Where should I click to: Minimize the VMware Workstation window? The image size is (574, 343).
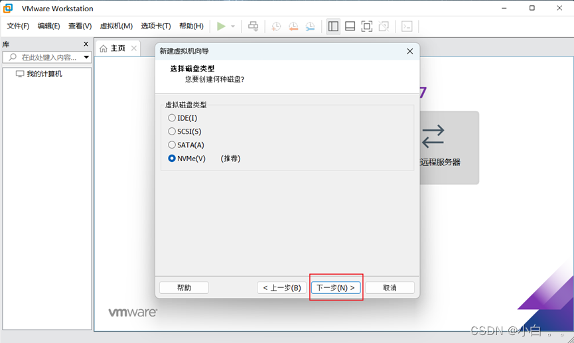click(504, 8)
